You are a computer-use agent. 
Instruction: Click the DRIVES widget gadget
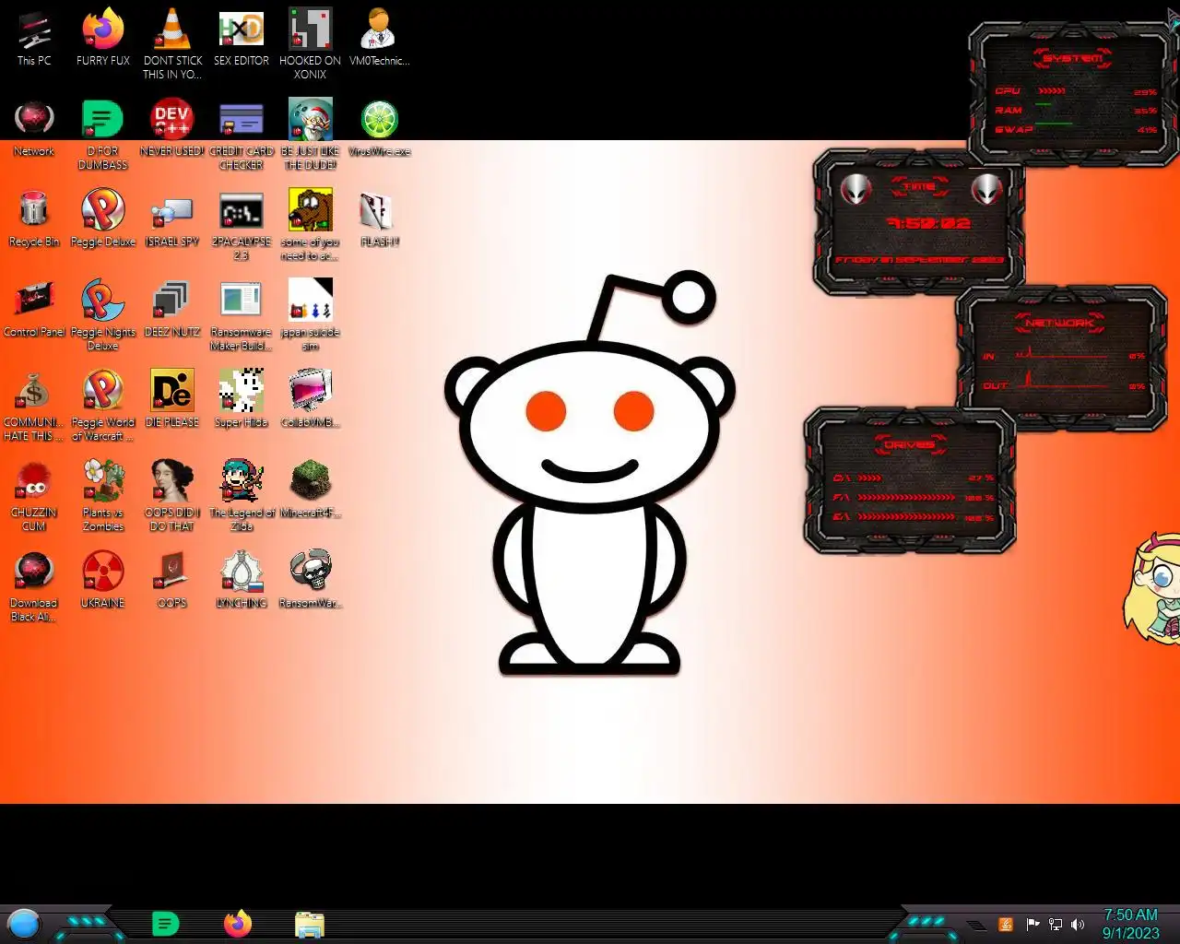click(x=910, y=480)
